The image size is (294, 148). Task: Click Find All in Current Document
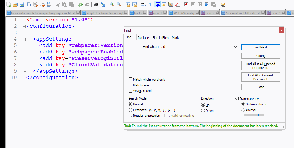point(261,77)
